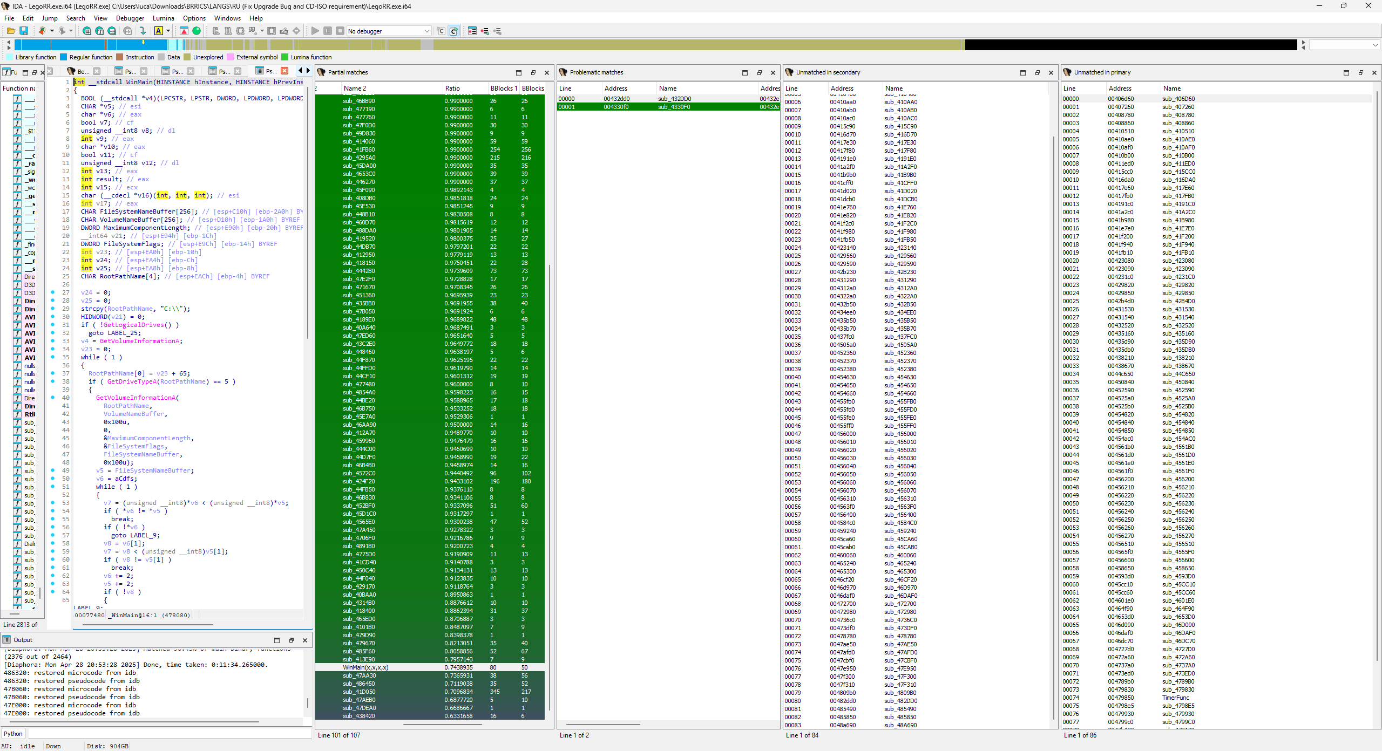Toggle breakpoint on pseudocode line 31
Viewport: 1382px width, 751px height.
pyautogui.click(x=52, y=325)
